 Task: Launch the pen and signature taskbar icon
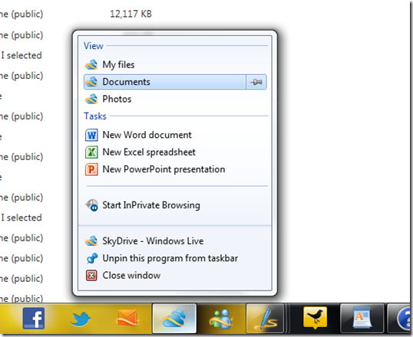(x=266, y=319)
